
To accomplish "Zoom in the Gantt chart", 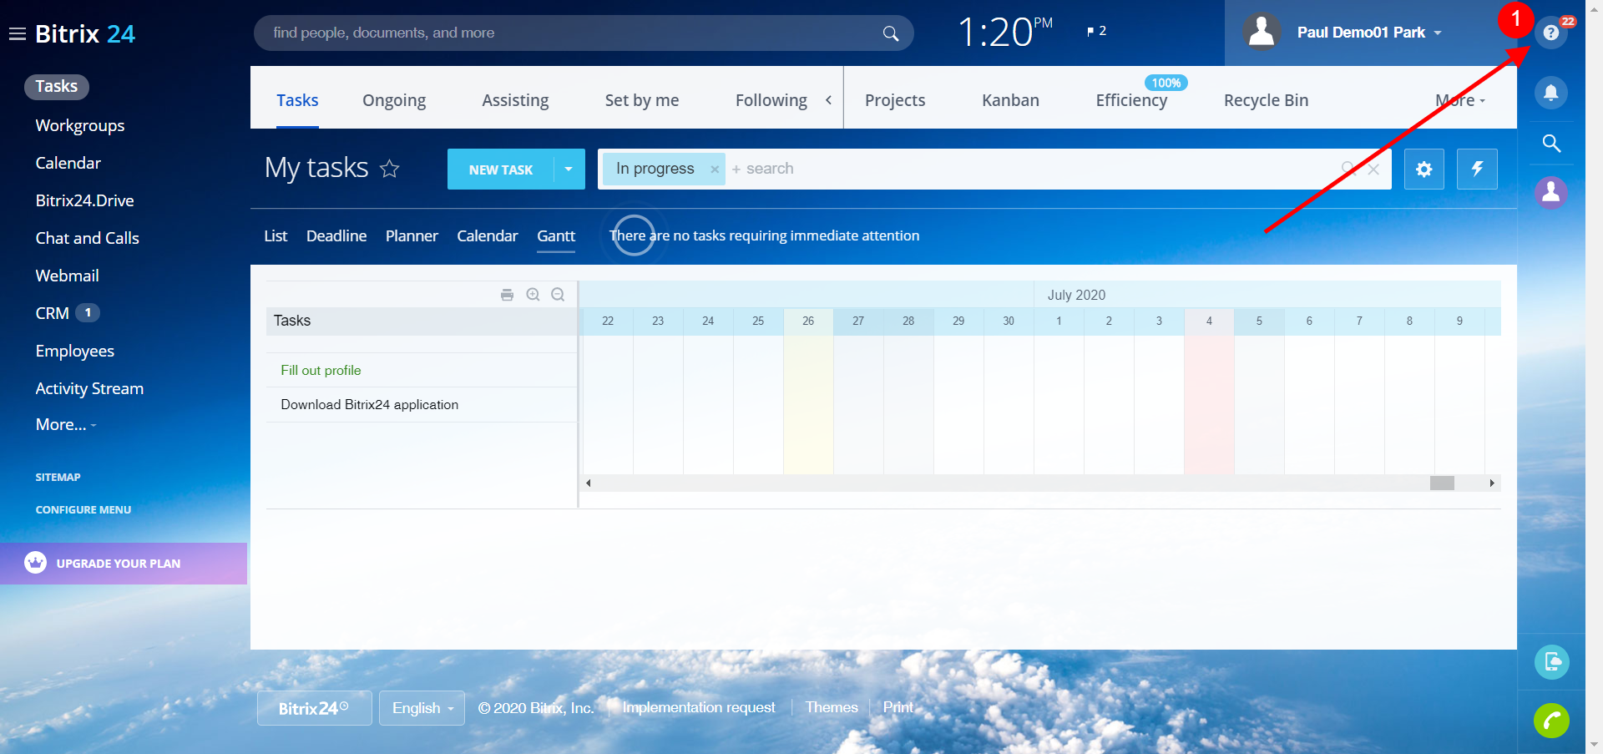I will coord(533,295).
